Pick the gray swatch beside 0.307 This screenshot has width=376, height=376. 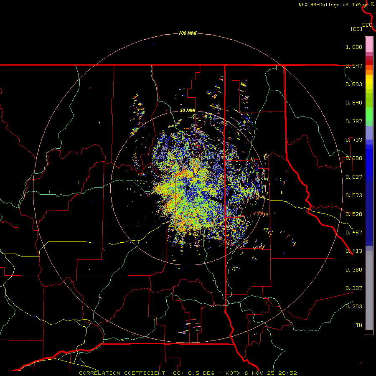(369, 290)
